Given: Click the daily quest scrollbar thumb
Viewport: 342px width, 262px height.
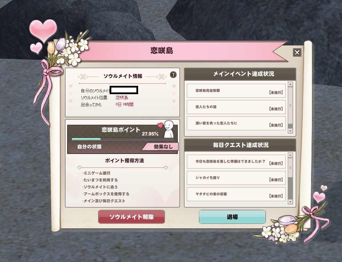Looking at the screenshot, I should pos(290,167).
